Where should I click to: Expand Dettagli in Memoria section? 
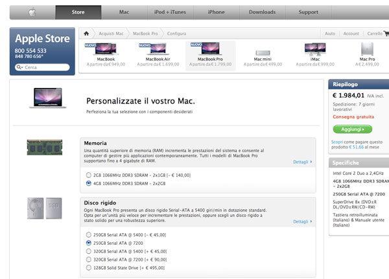coord(302,162)
